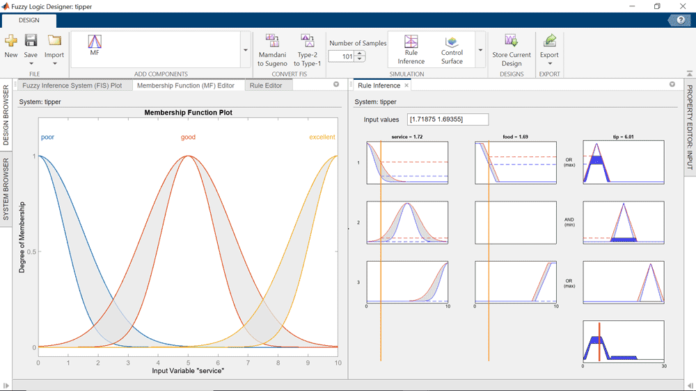
Task: Switch to Fuzzy Inference System (FIS) Plot tab
Action: [72, 85]
